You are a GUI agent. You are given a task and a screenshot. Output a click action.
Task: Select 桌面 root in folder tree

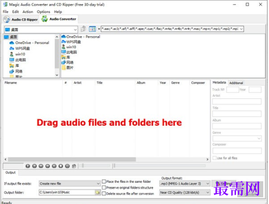click(11, 37)
